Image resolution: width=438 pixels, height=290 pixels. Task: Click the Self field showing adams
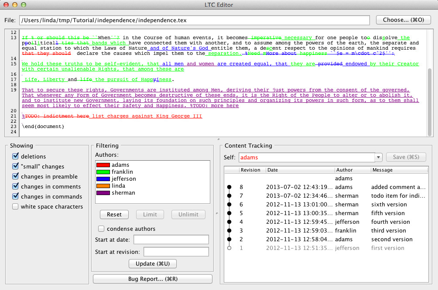(x=306, y=157)
